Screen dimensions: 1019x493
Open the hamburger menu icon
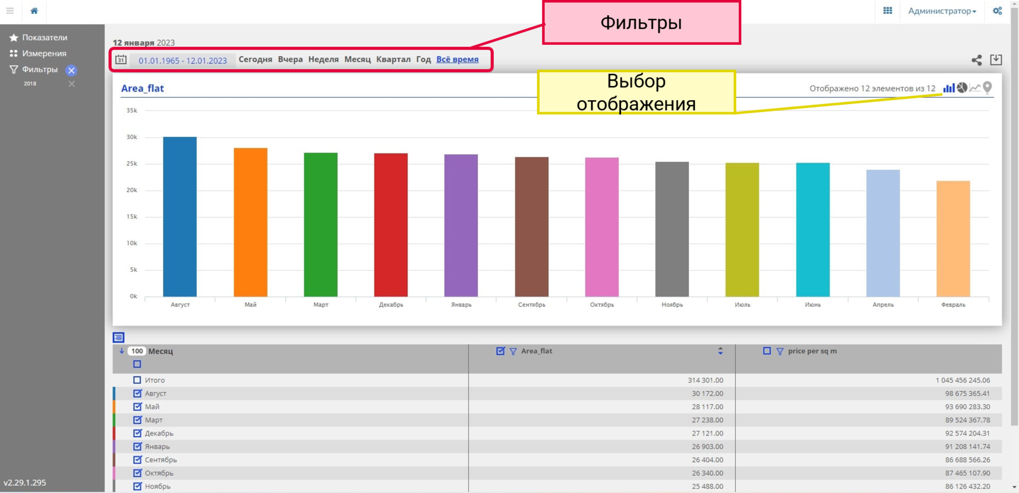click(10, 10)
